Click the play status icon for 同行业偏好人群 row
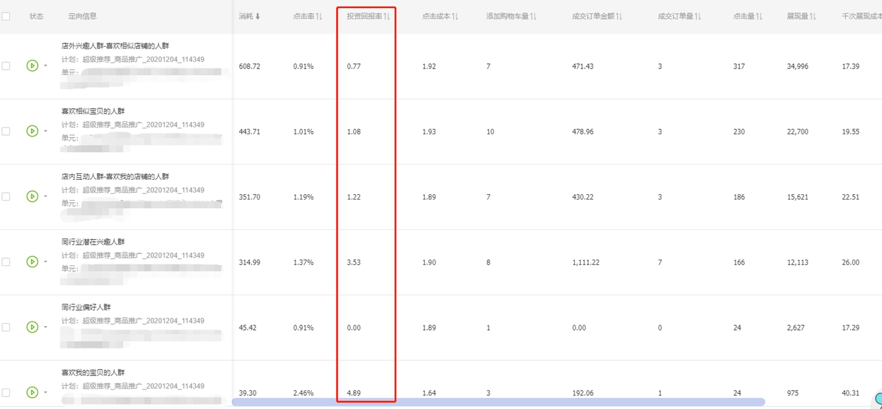The height and width of the screenshot is (409, 882). [32, 327]
